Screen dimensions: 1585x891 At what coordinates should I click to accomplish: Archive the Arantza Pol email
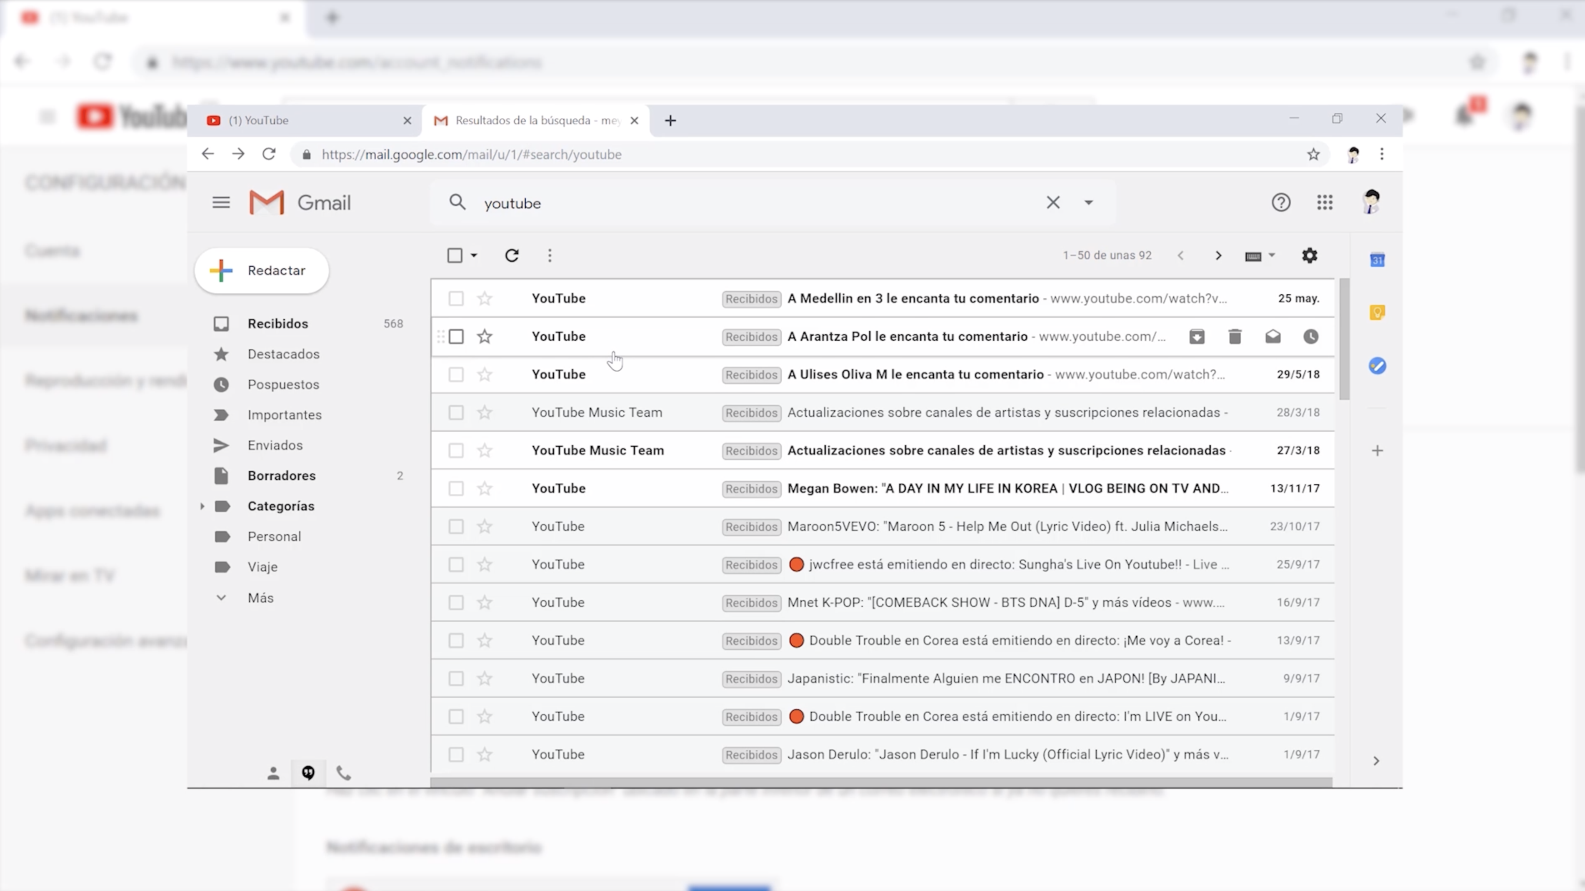coord(1197,337)
